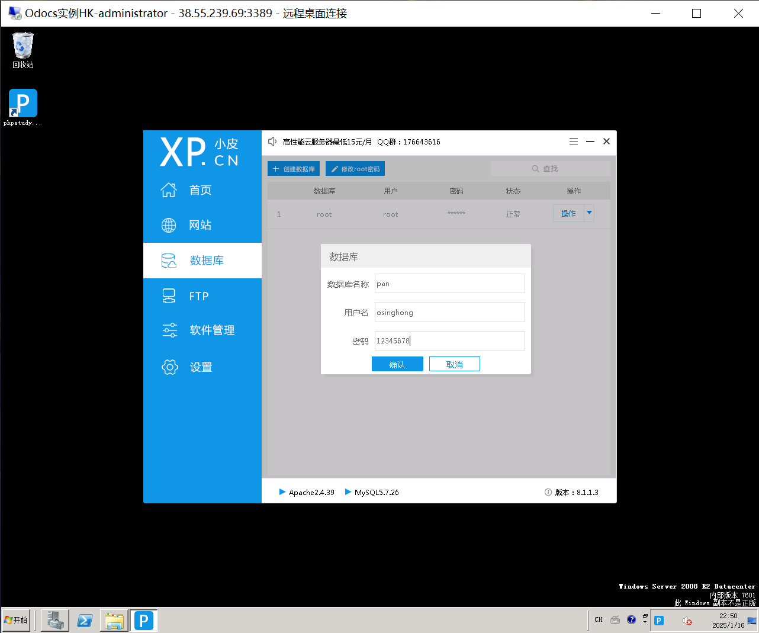Click the speaker announcement icon in header
The height and width of the screenshot is (633, 759).
tap(272, 142)
